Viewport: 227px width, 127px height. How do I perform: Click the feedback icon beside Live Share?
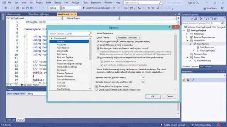[222, 8]
